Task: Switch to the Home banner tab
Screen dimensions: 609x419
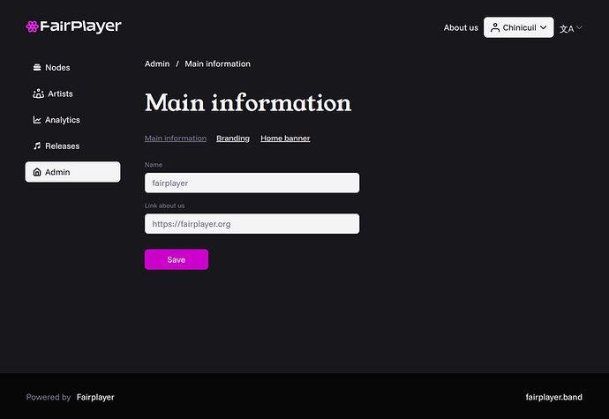Action: pyautogui.click(x=285, y=138)
